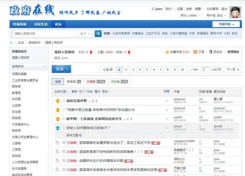The height and width of the screenshot is (176, 245).
Task: Select the 已答复 filter tab
Action: pyautogui.click(x=95, y=82)
